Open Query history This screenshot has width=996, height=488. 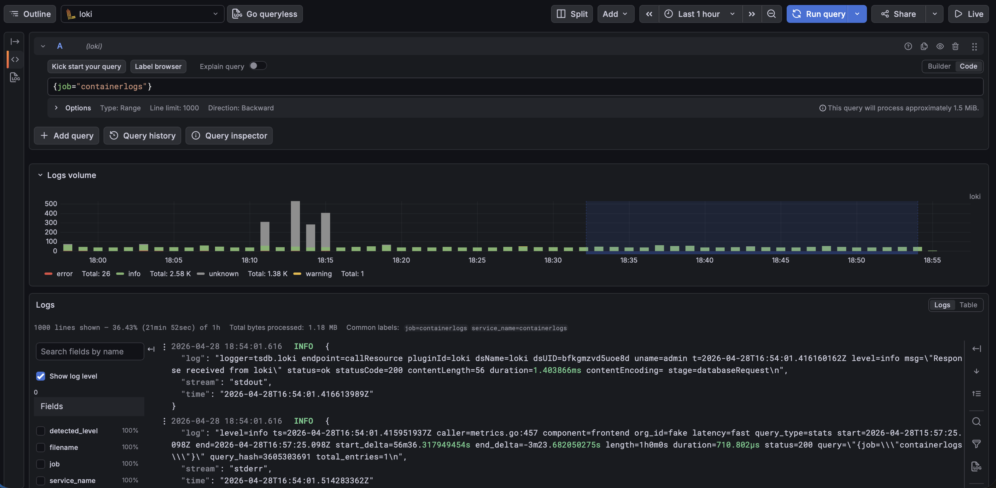pos(142,136)
